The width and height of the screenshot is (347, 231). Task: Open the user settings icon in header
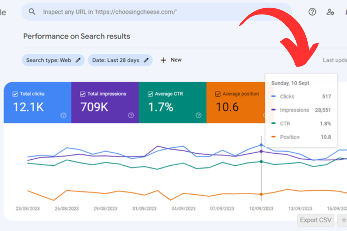(330, 12)
